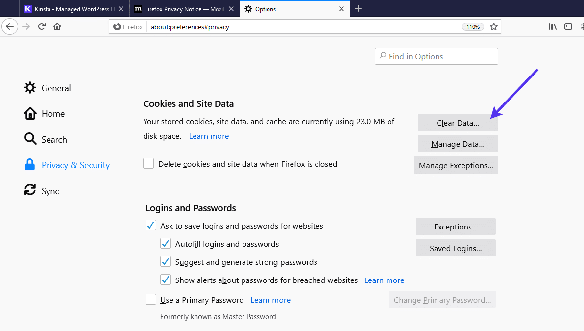Open a new browser tab
The height and width of the screenshot is (331, 584).
358,8
